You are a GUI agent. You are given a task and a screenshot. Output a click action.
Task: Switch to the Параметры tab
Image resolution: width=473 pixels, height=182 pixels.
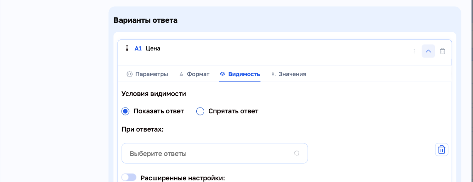147,74
